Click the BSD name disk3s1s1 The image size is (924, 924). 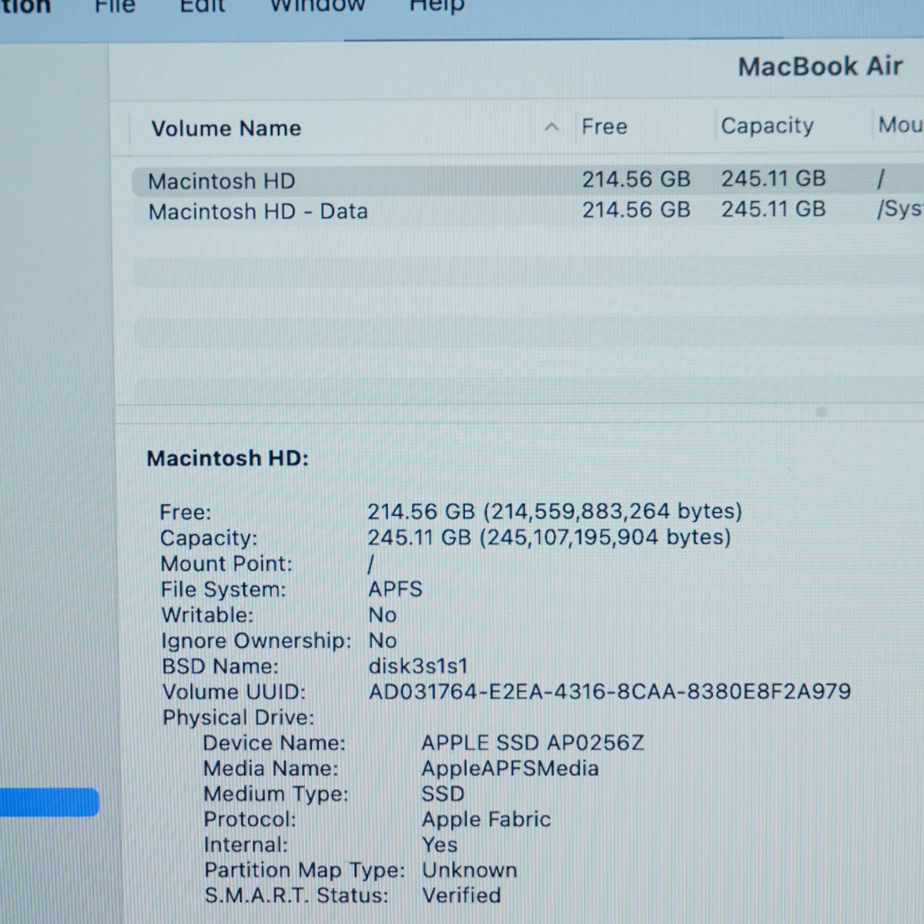(418, 666)
